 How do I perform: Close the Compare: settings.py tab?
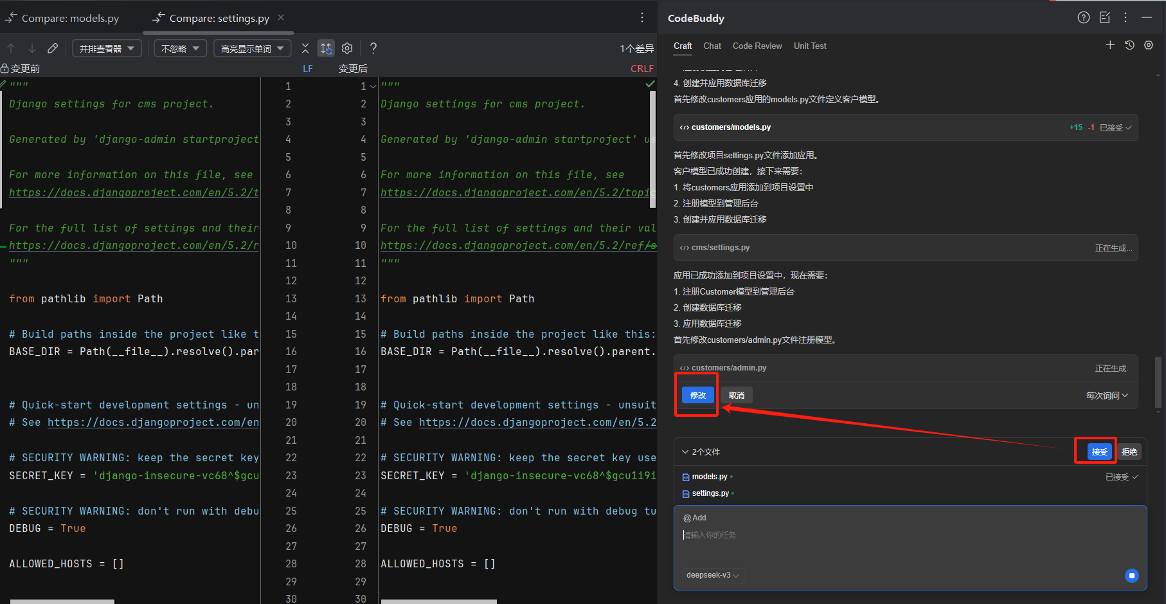point(281,18)
